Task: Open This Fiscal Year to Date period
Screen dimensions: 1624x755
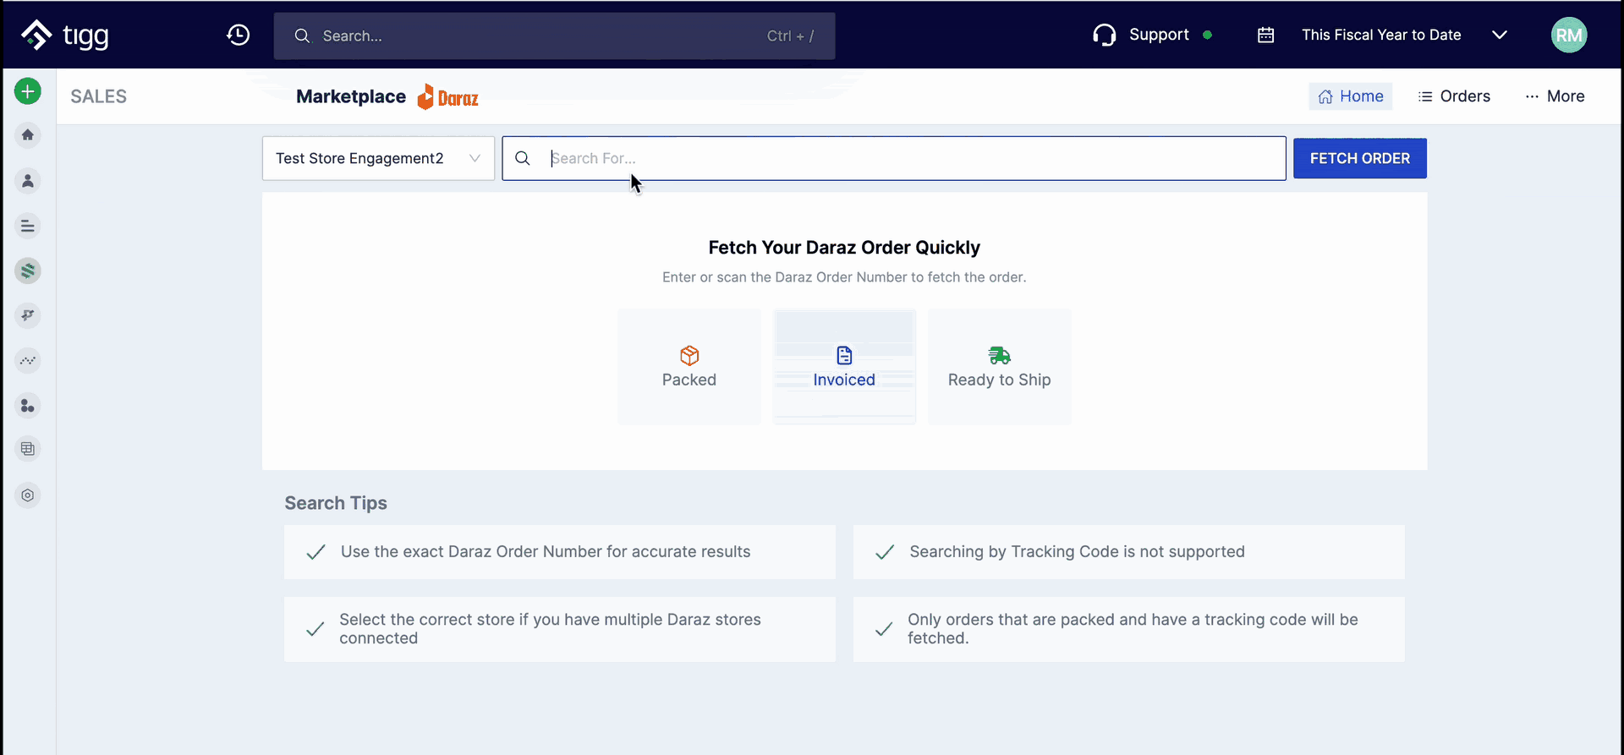Action: point(1381,35)
